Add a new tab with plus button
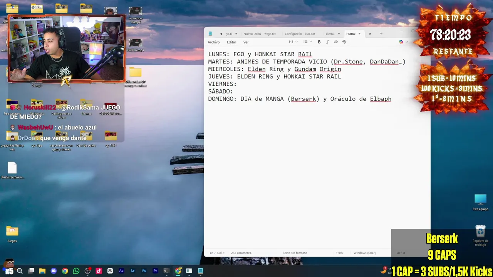Image resolution: width=493 pixels, height=277 pixels. pos(381,34)
